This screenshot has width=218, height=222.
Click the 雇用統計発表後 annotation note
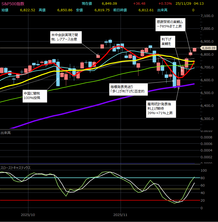pyautogui.click(x=161, y=109)
